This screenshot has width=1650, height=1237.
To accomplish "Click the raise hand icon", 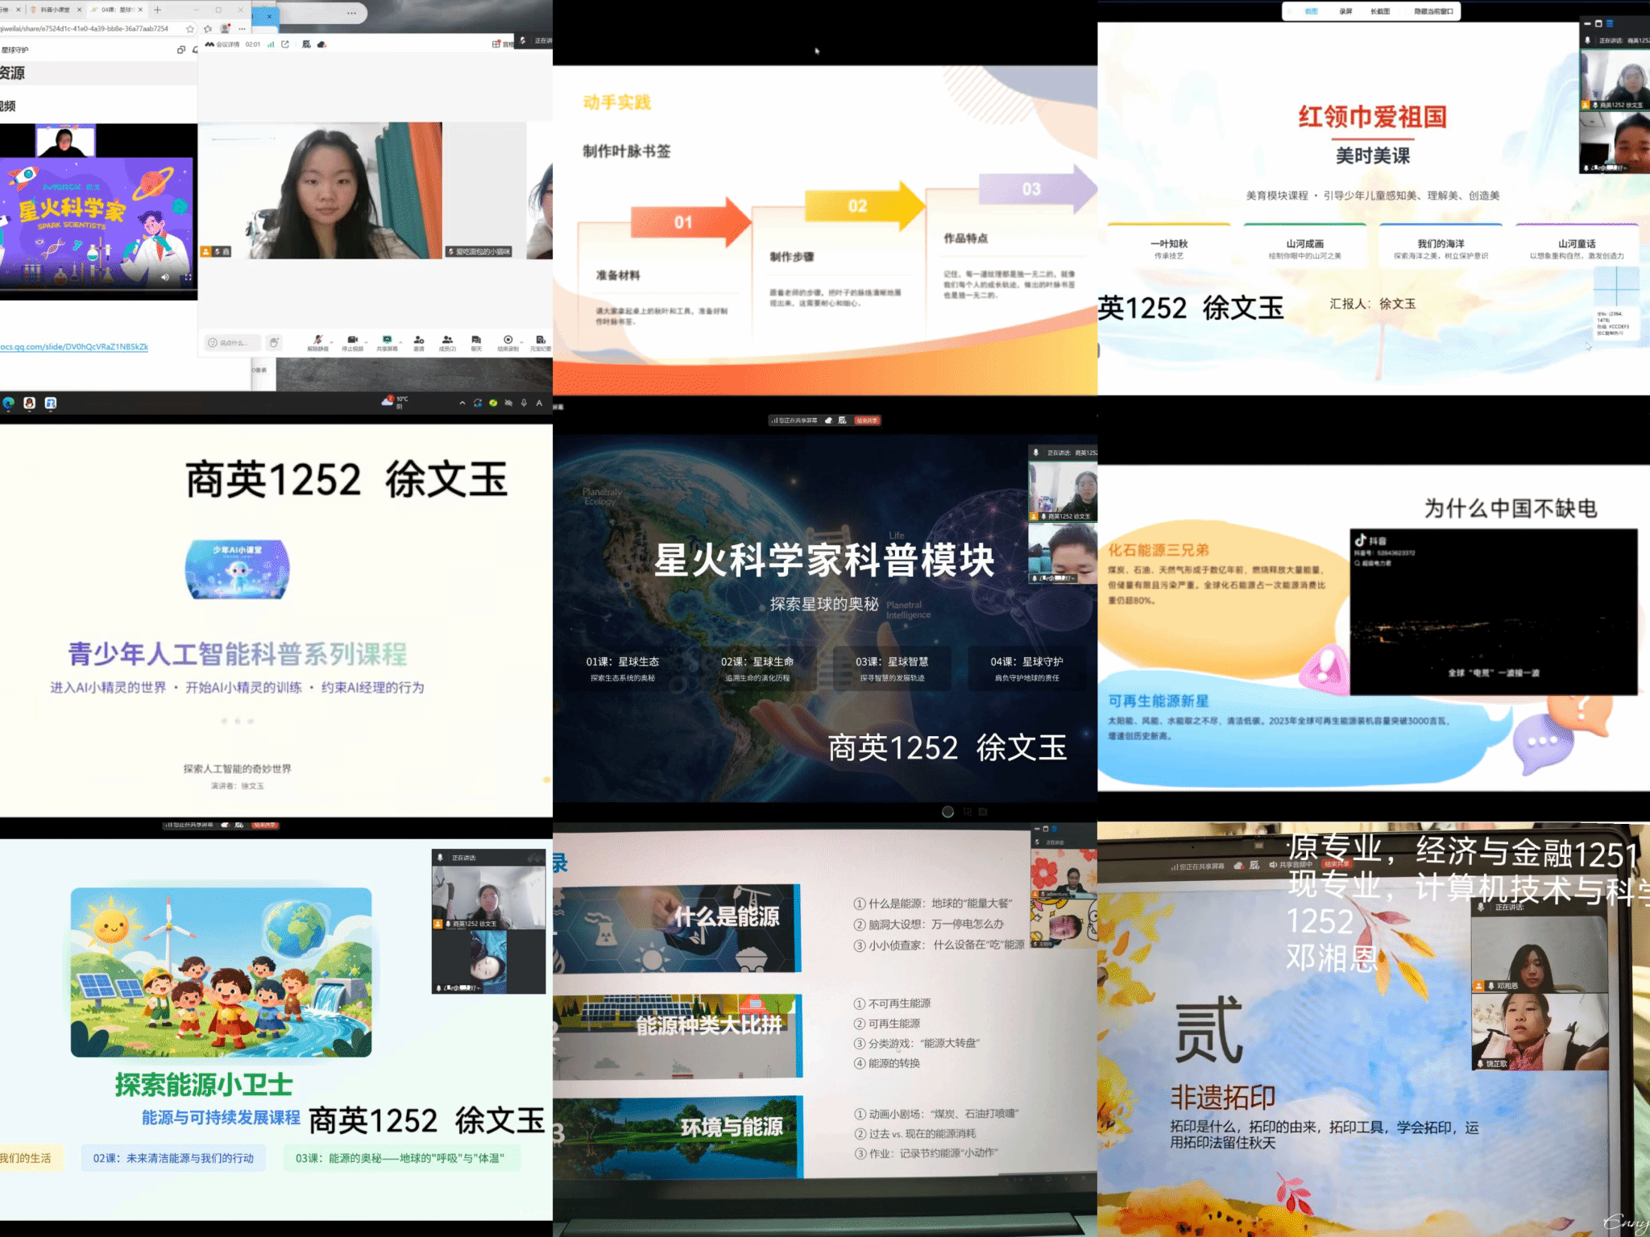I will [x=274, y=342].
